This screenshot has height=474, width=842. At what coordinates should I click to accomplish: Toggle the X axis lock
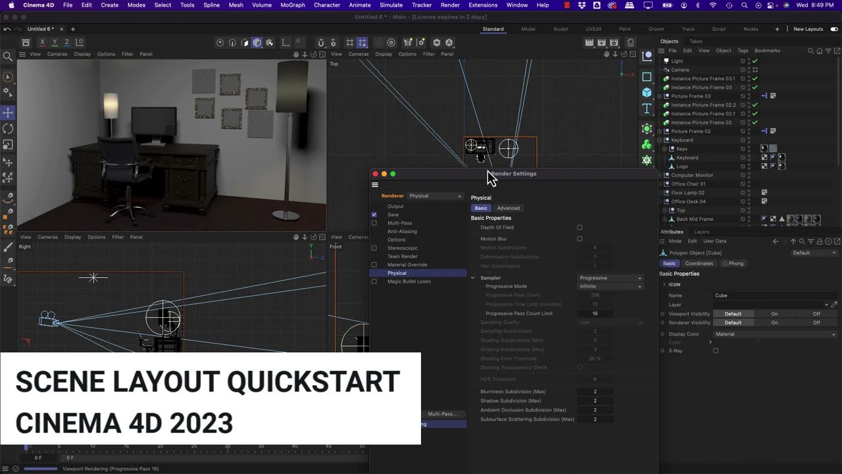pyautogui.click(x=42, y=43)
